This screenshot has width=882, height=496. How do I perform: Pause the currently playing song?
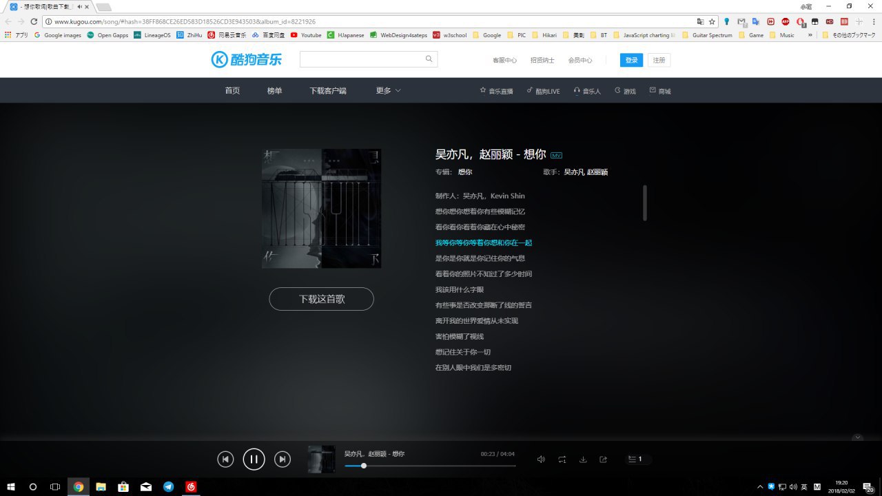click(x=254, y=459)
